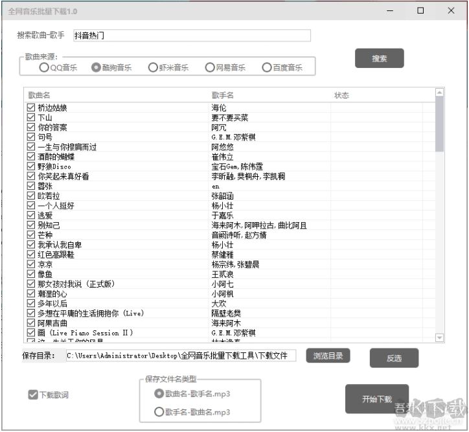Image resolution: width=469 pixels, height=432 pixels.
Task: Minimize the 全网音乐批量下载 window
Action: 390,11
